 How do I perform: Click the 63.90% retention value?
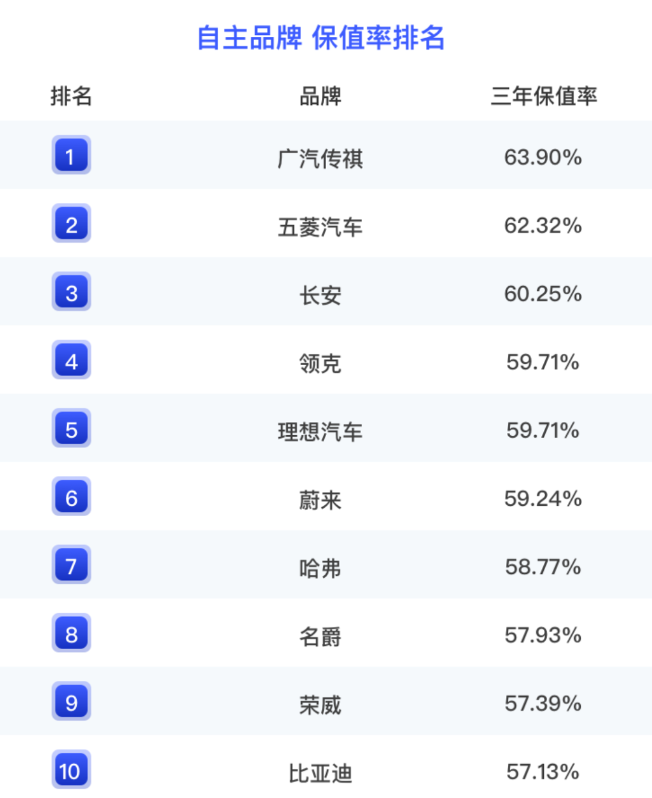tap(543, 158)
